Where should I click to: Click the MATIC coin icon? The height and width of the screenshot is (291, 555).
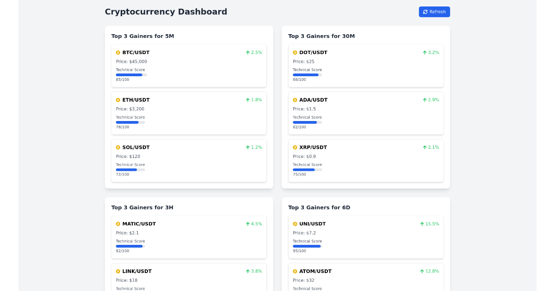(x=118, y=224)
